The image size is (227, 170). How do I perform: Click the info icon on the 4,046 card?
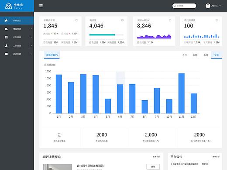point(122,20)
